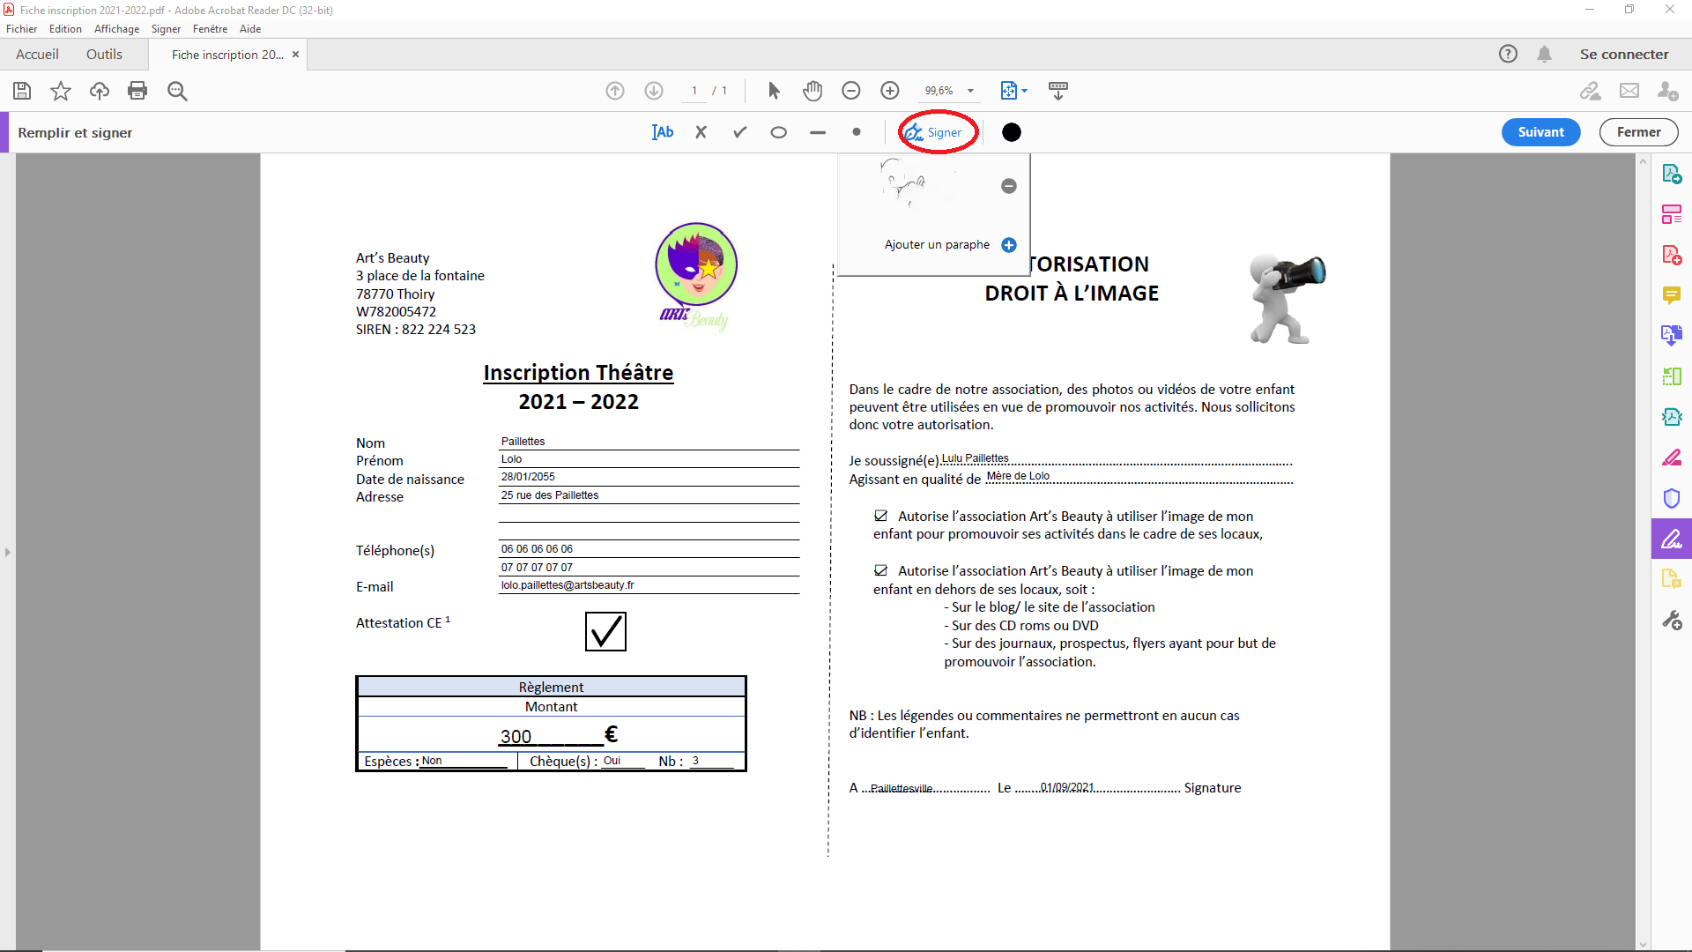
Task: Click the share link icon
Action: tap(1591, 91)
